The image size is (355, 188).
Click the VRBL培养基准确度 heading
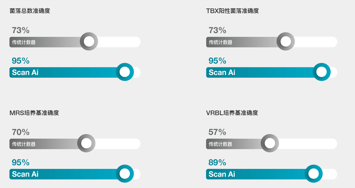click(x=232, y=113)
